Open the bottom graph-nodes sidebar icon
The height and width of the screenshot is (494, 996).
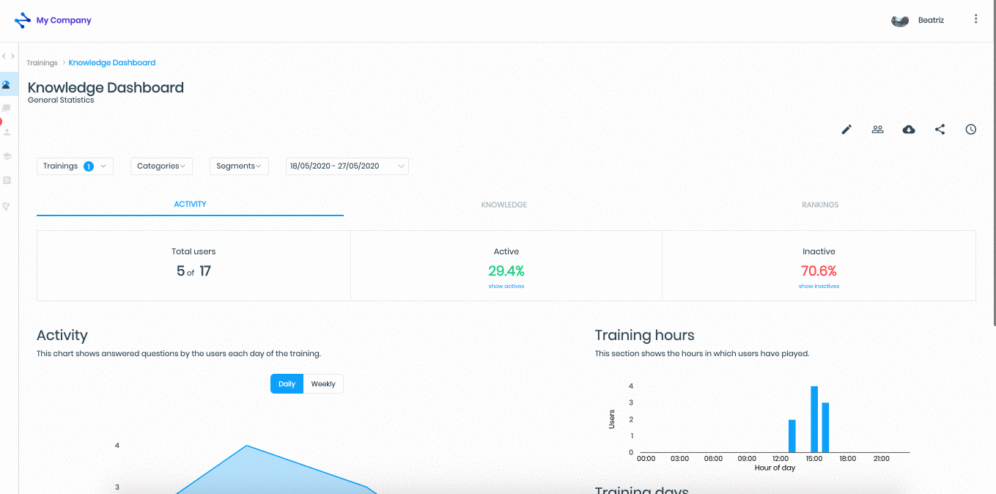click(x=7, y=207)
